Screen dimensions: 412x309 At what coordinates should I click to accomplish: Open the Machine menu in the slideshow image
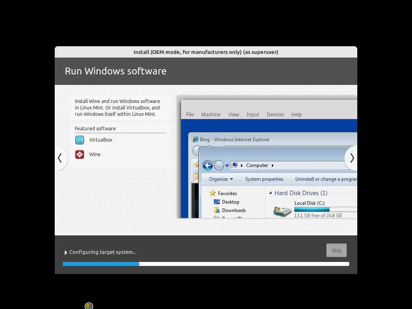point(211,115)
